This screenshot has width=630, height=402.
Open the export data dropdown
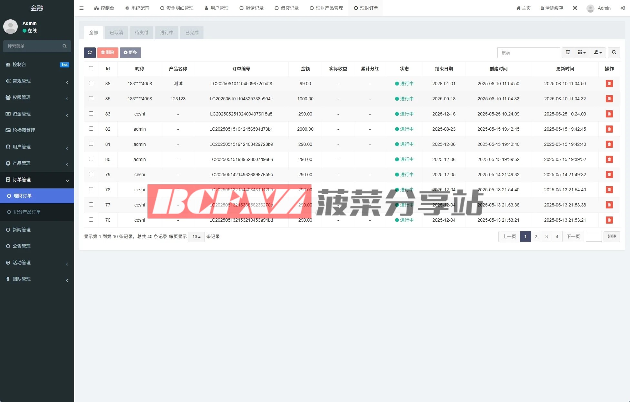[598, 53]
